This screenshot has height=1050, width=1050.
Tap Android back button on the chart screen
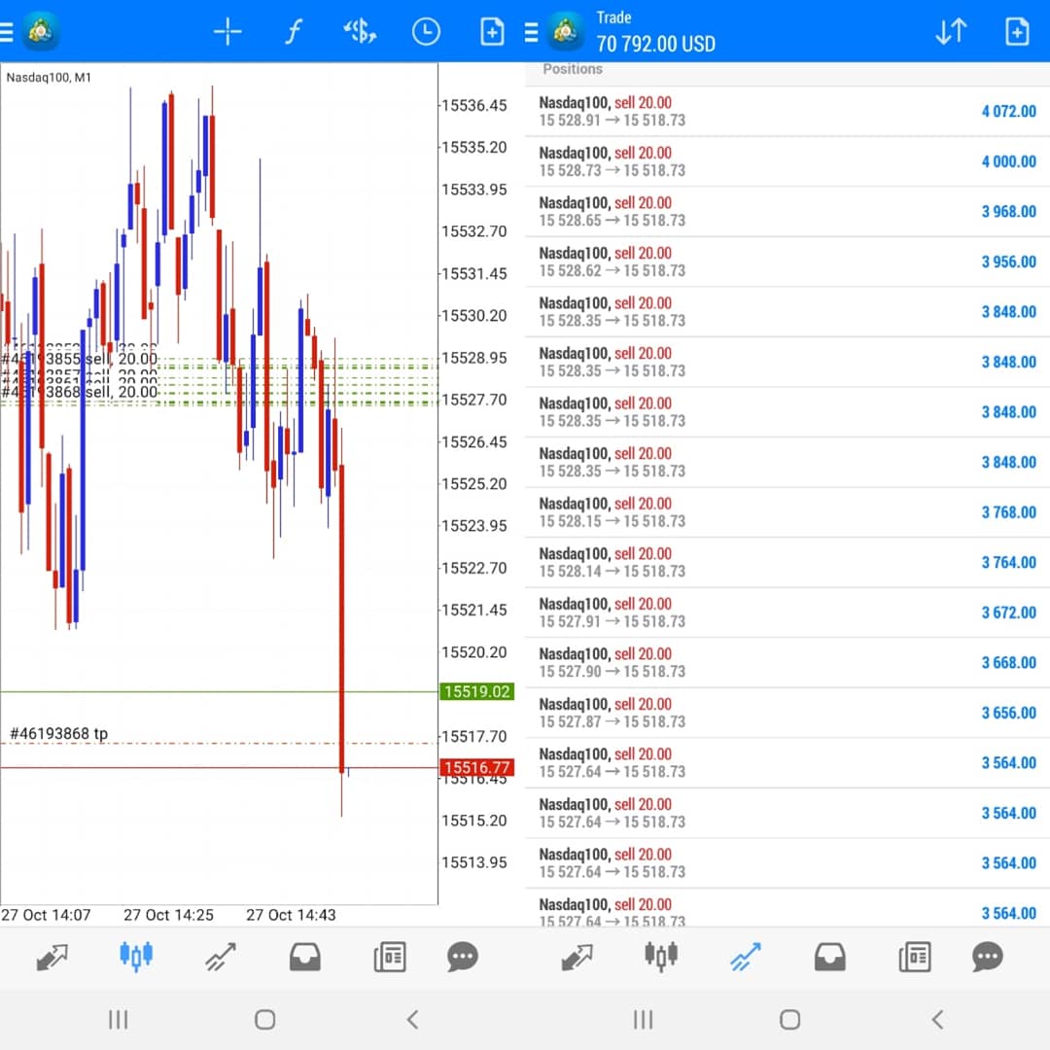pos(412,1020)
